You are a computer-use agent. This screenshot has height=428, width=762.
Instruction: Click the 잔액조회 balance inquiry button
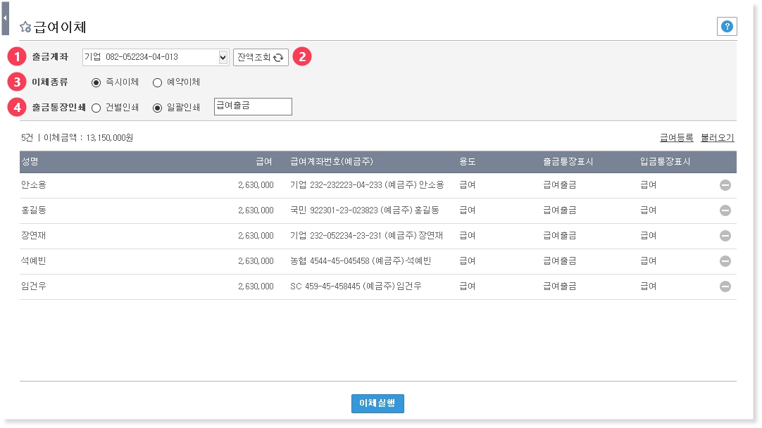[x=261, y=57]
